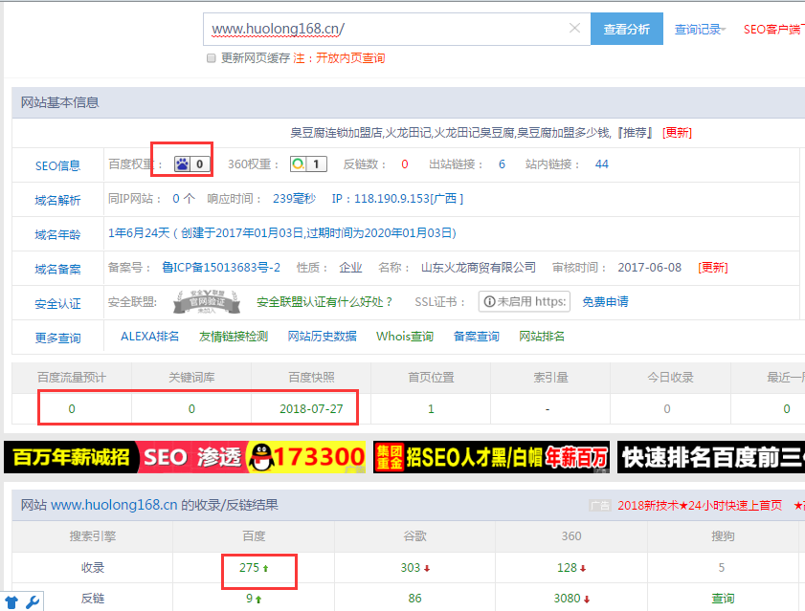Open the ALEXA排名 link

pyautogui.click(x=149, y=337)
